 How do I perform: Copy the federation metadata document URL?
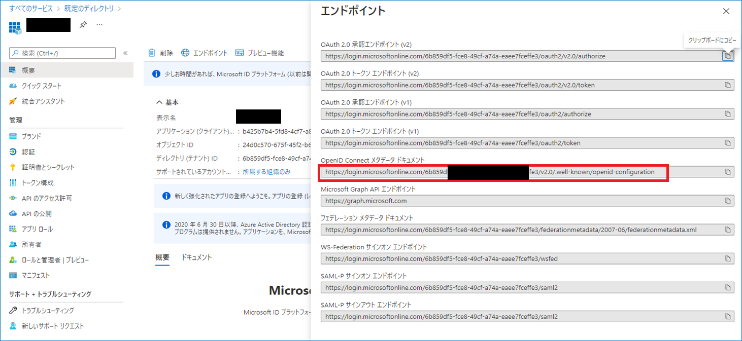(727, 230)
